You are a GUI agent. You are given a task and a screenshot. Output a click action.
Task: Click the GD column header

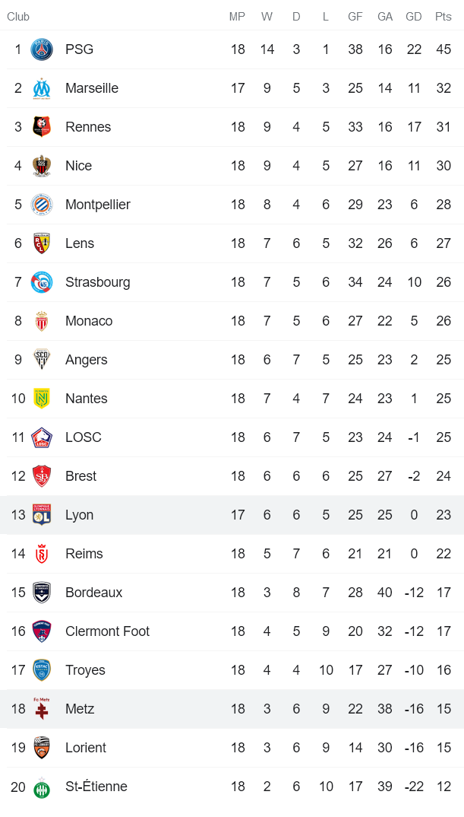(414, 17)
